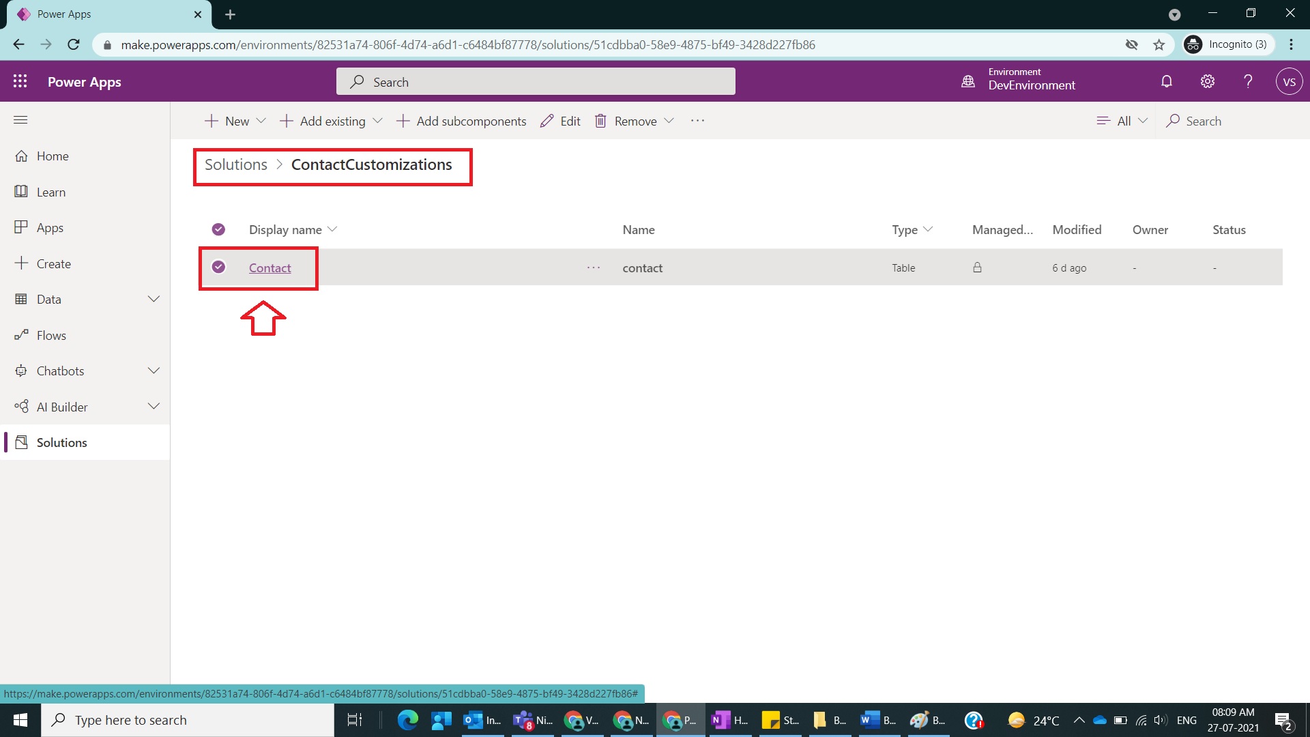Image resolution: width=1310 pixels, height=737 pixels.
Task: Click the Solutions breadcrumb link
Action: point(236,164)
